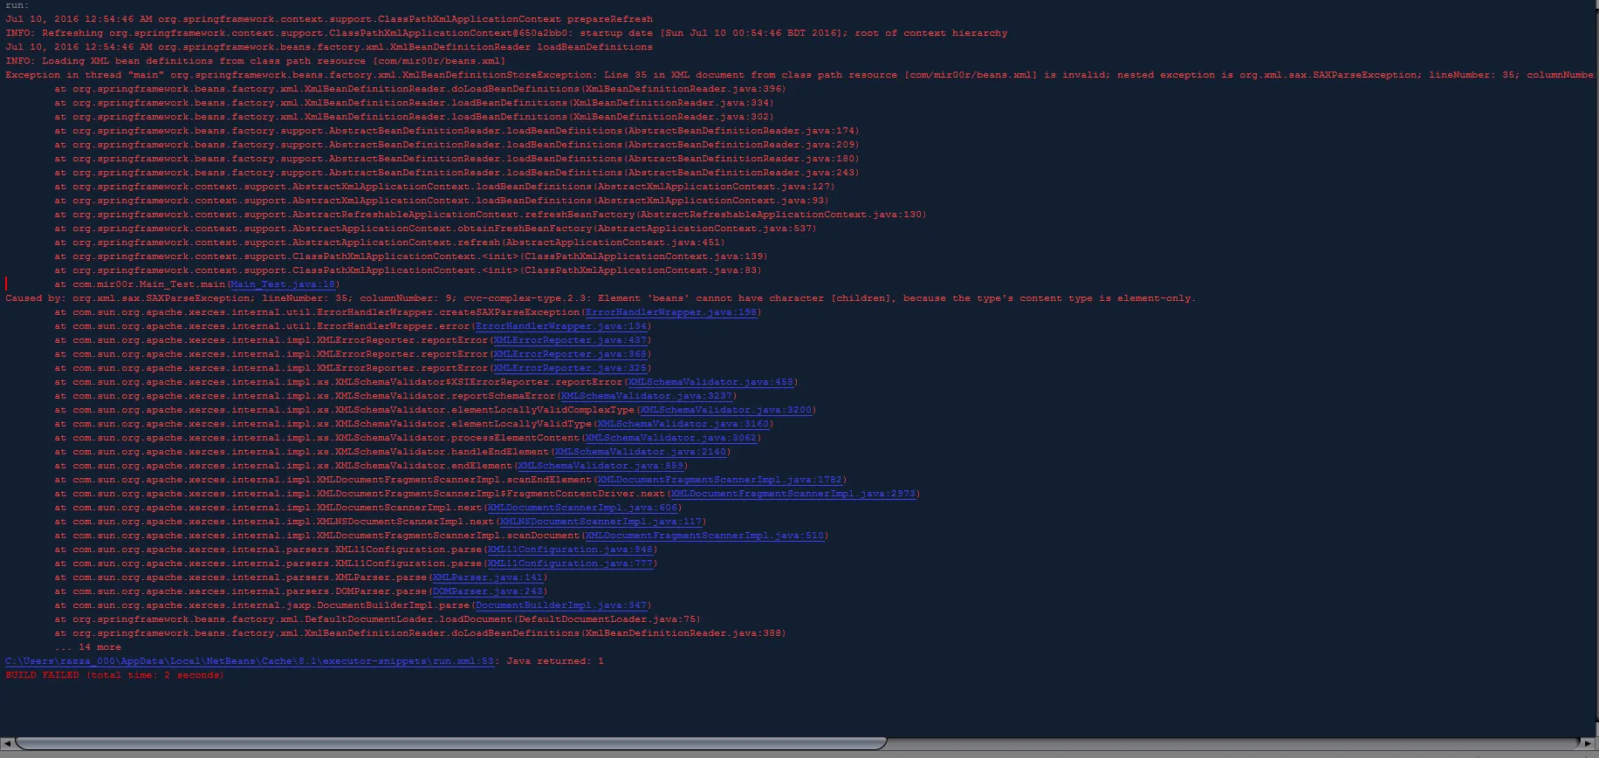Screen dimensions: 1599x758
Task: Open the XMLErrorReporter.java:325 link
Action: [570, 368]
